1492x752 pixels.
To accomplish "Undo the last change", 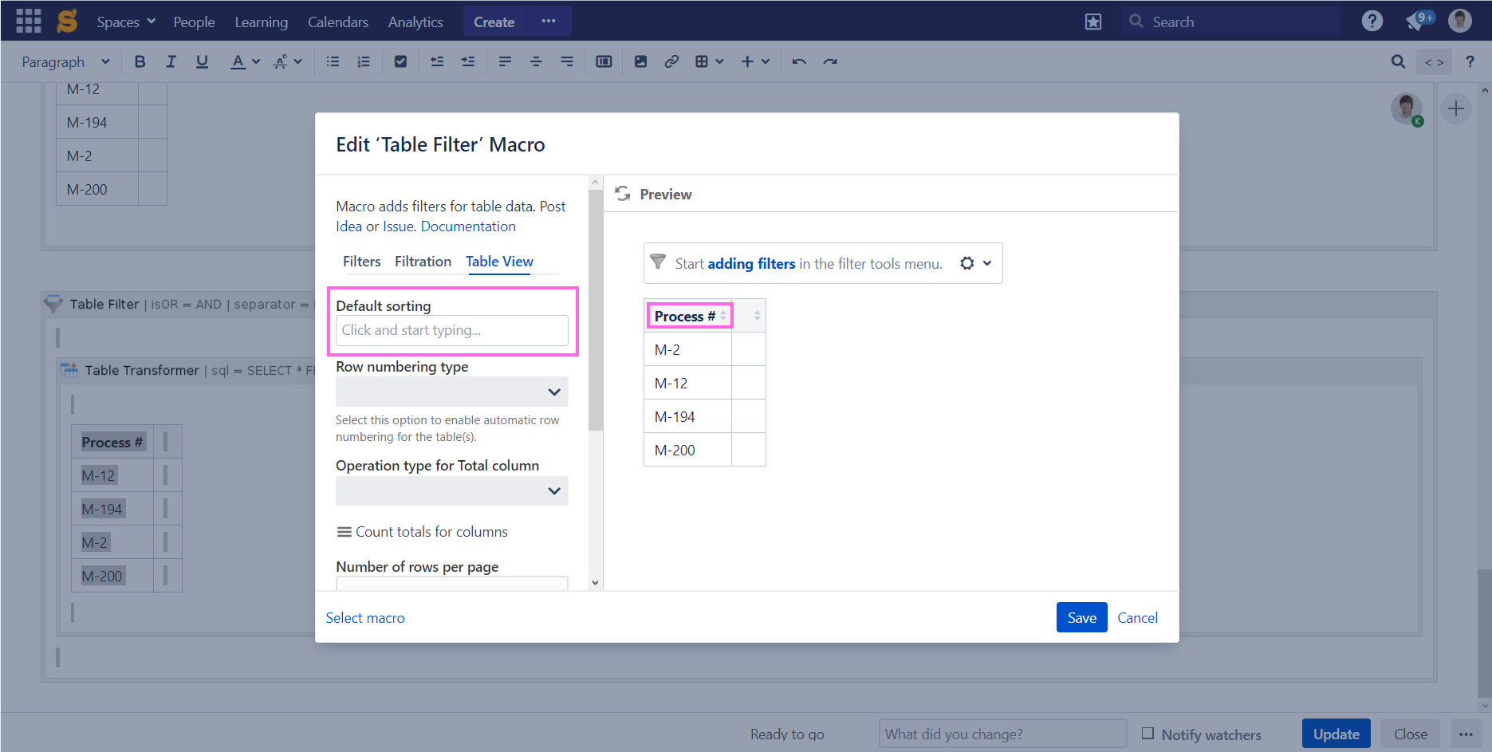I will click(x=799, y=61).
